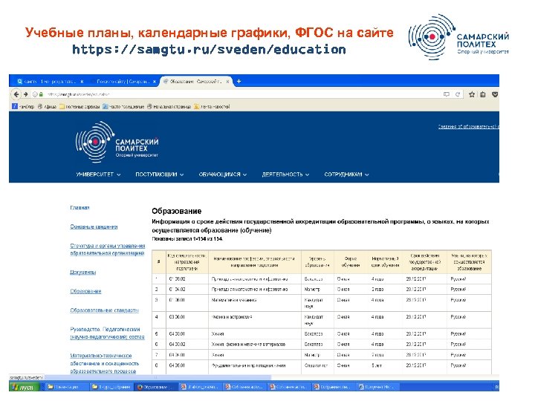Image resolution: width=535 pixels, height=401 pixels.
Task: Select 'Химия, физика и механика материалов' cell
Action: pyautogui.click(x=255, y=345)
